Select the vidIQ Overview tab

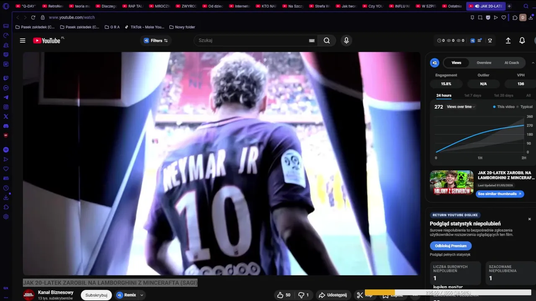484,63
